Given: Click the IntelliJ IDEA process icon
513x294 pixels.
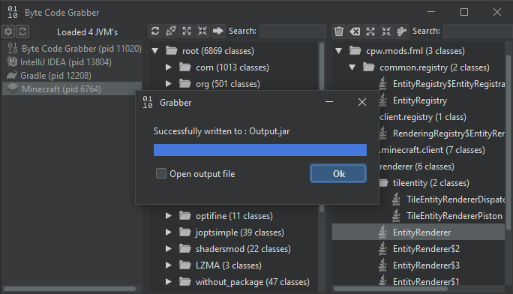Looking at the screenshot, I should click(x=12, y=61).
